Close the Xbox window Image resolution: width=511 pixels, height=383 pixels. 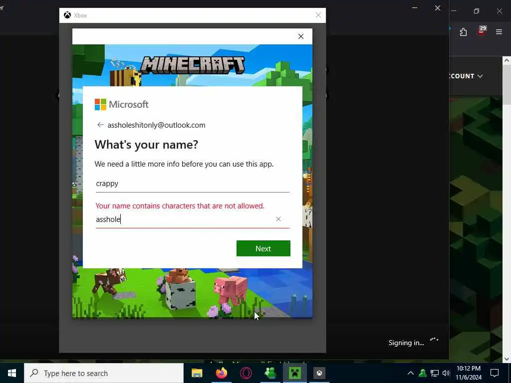point(318,15)
